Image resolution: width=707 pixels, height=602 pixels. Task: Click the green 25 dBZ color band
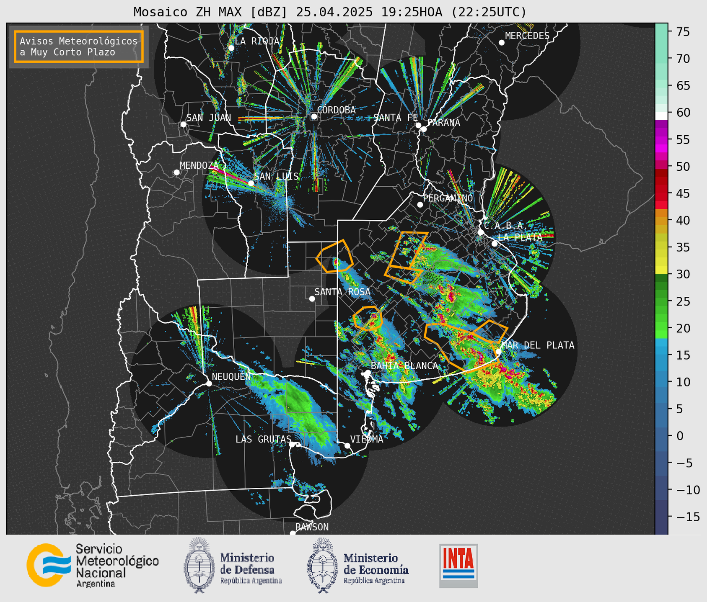coord(661,301)
